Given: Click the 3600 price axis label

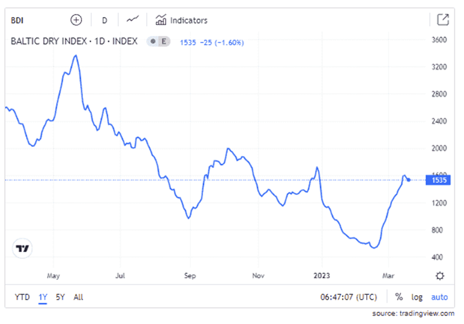Looking at the screenshot, I should coord(439,40).
